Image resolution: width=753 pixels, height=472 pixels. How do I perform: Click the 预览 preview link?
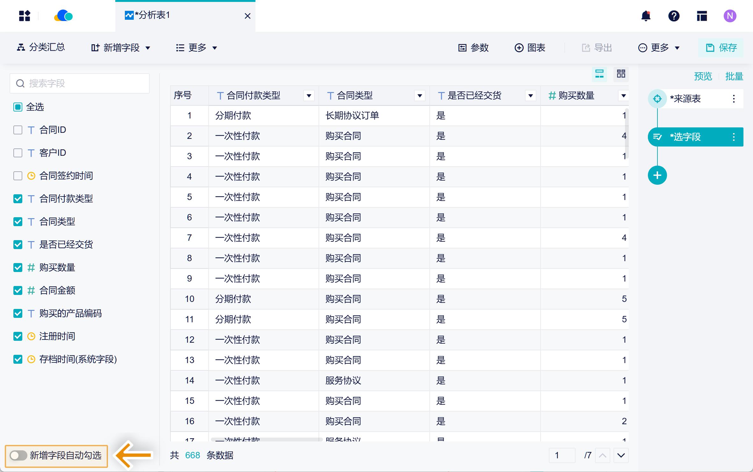pyautogui.click(x=703, y=76)
